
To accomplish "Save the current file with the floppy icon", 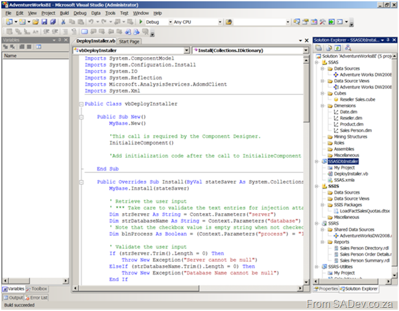I will [x=44, y=22].
